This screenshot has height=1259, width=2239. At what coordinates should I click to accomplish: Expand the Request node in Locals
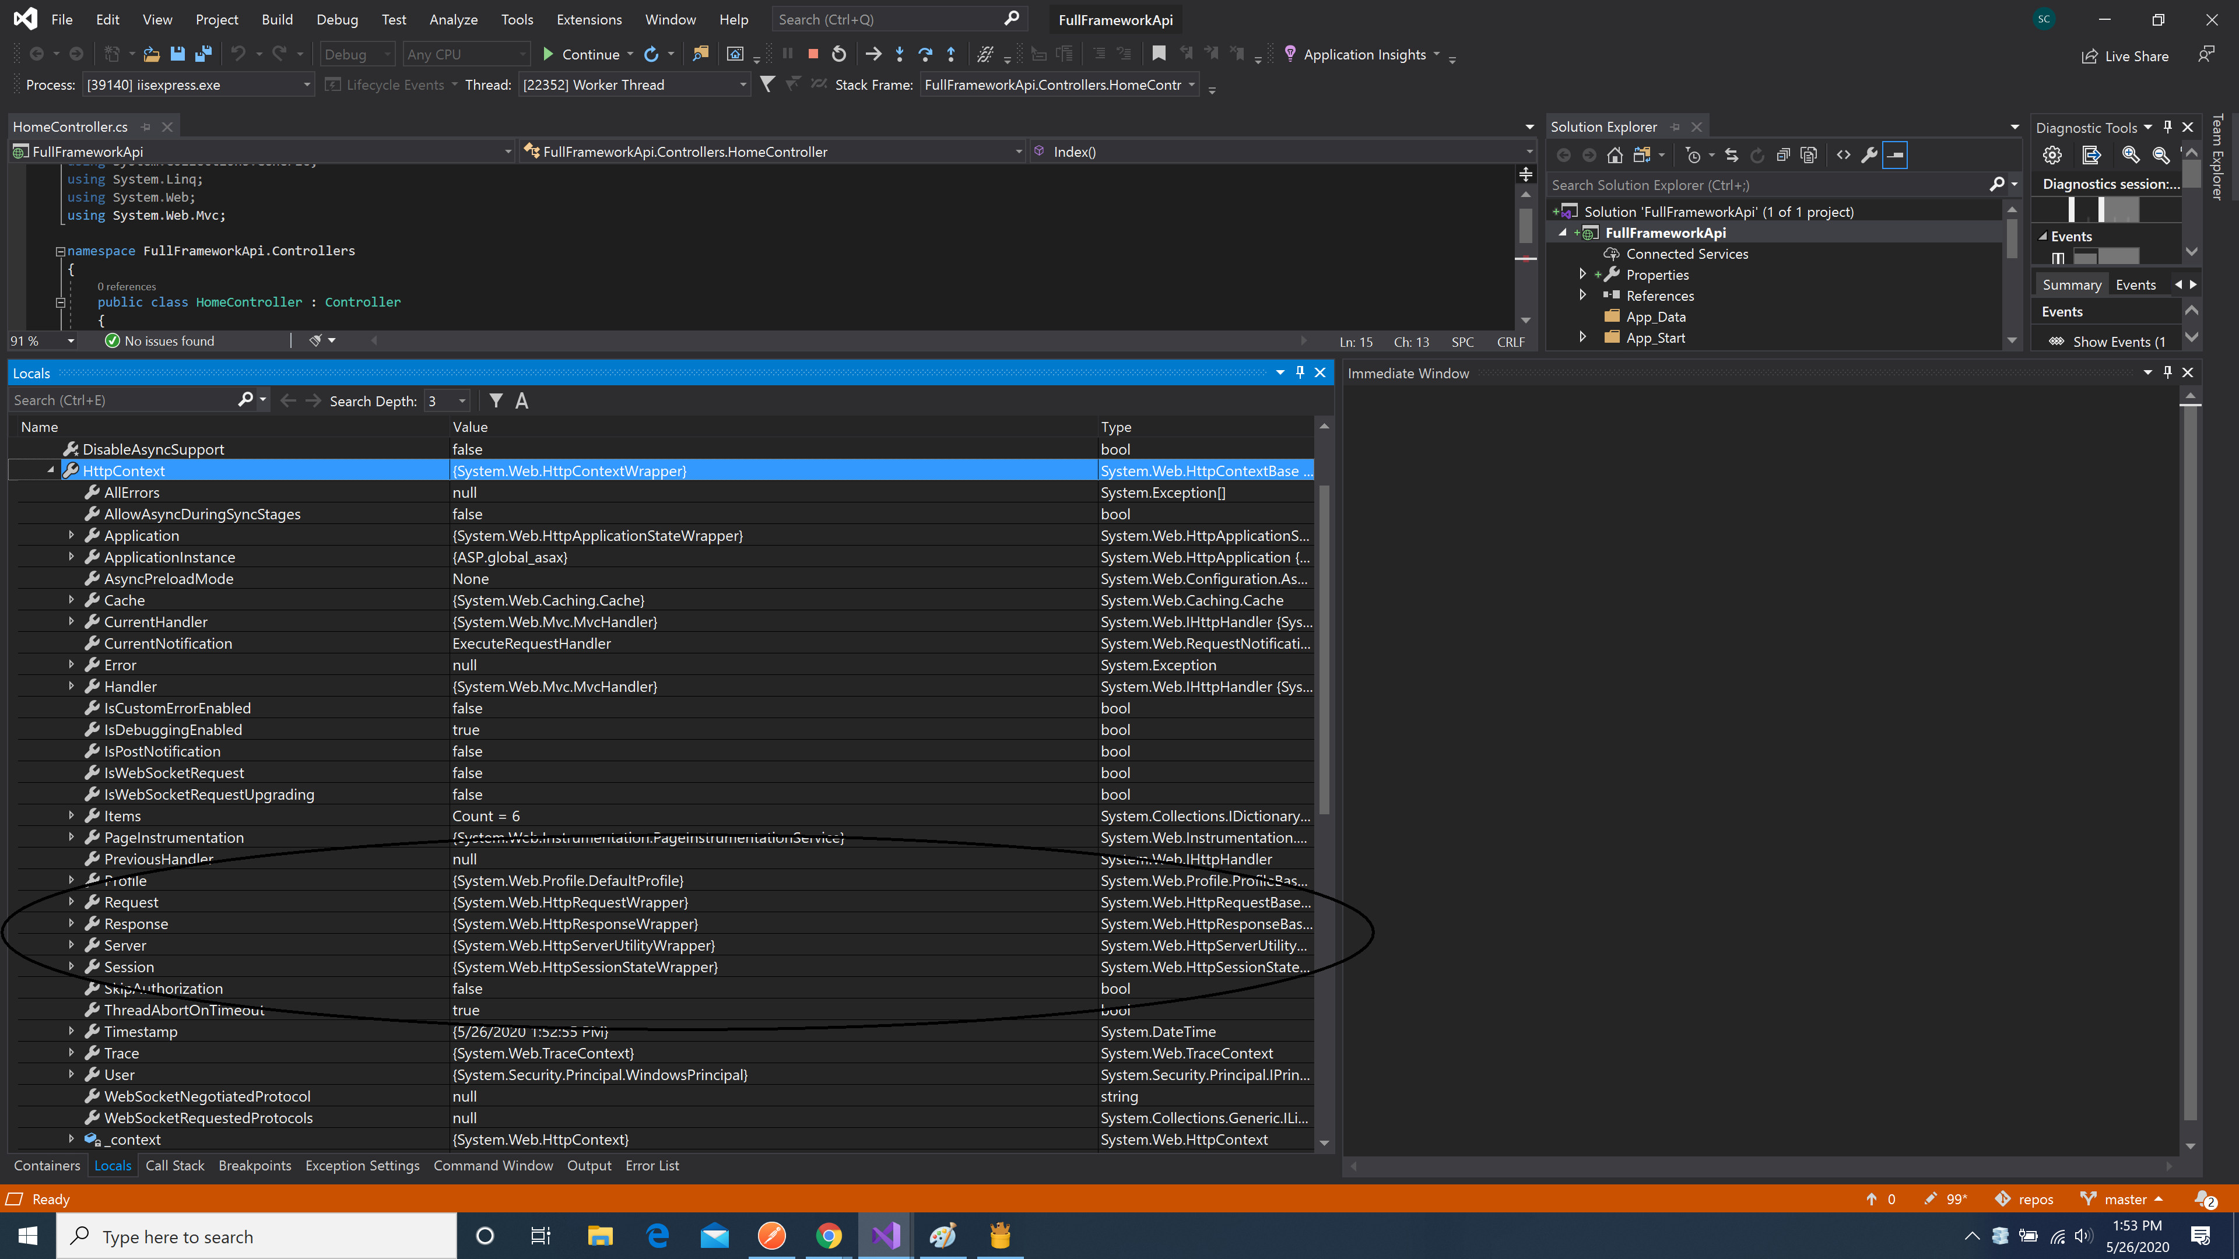pos(71,902)
